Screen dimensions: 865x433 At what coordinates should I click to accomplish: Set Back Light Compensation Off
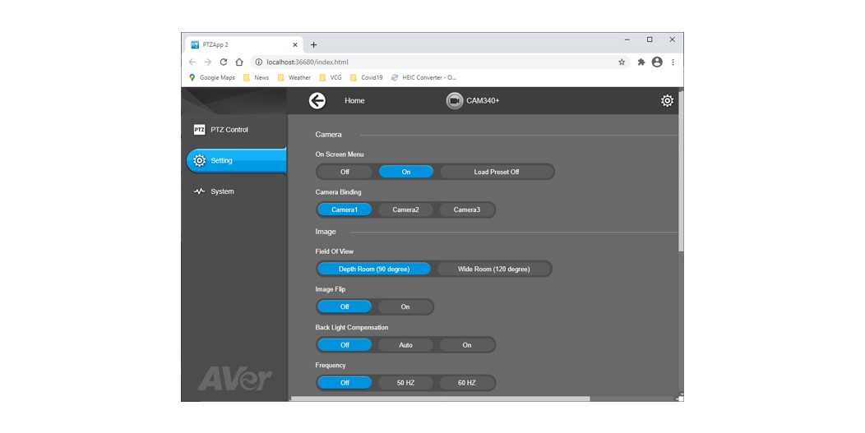click(x=345, y=345)
